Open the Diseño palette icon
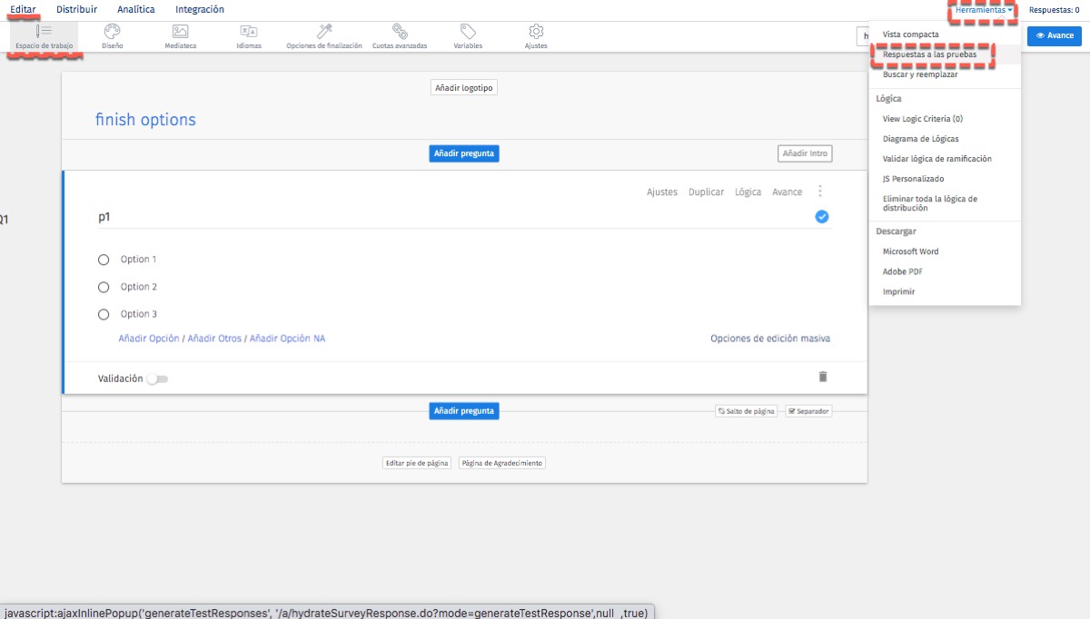 tap(113, 32)
